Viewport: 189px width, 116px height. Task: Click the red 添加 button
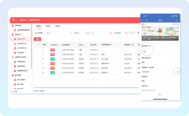[38, 39]
